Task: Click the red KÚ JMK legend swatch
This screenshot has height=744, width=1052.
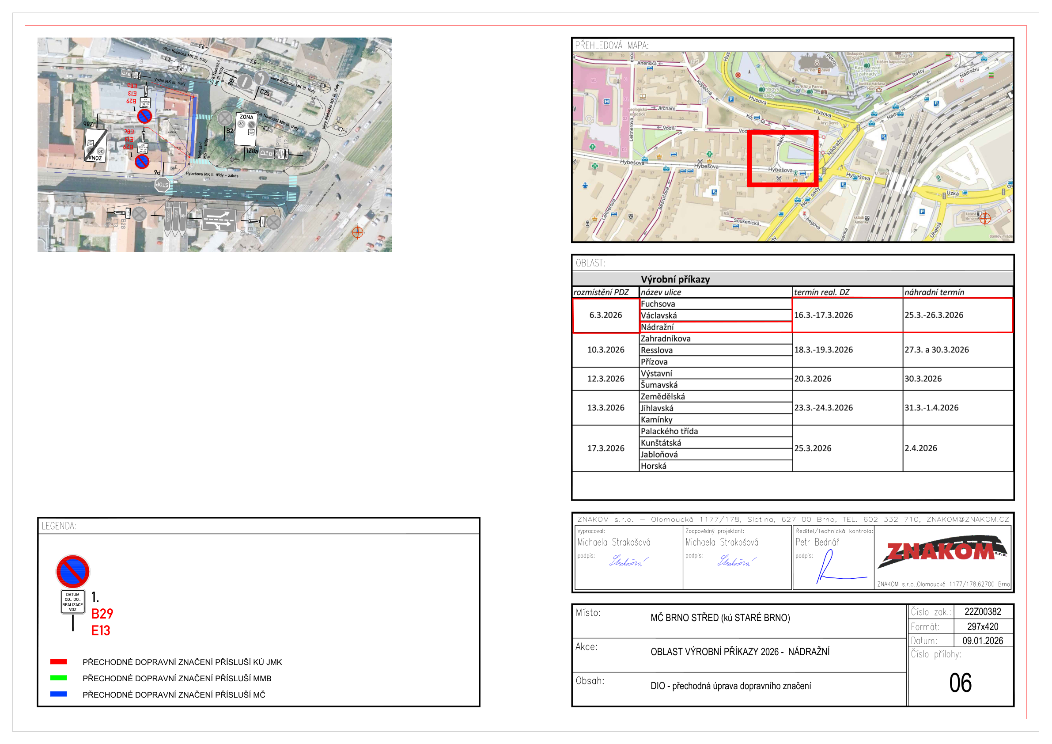Action: 59,661
